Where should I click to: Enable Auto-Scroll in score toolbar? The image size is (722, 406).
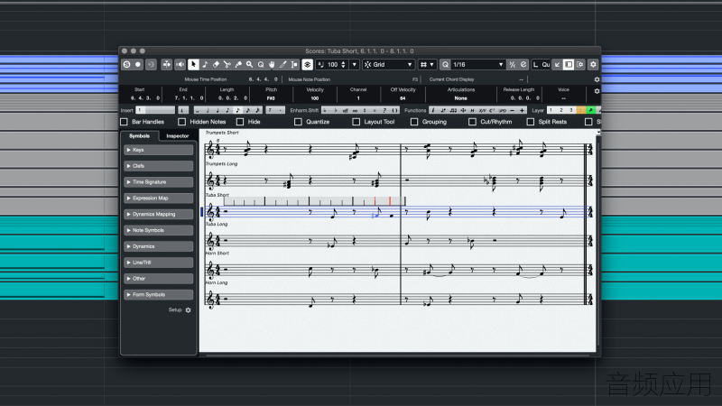(167, 65)
